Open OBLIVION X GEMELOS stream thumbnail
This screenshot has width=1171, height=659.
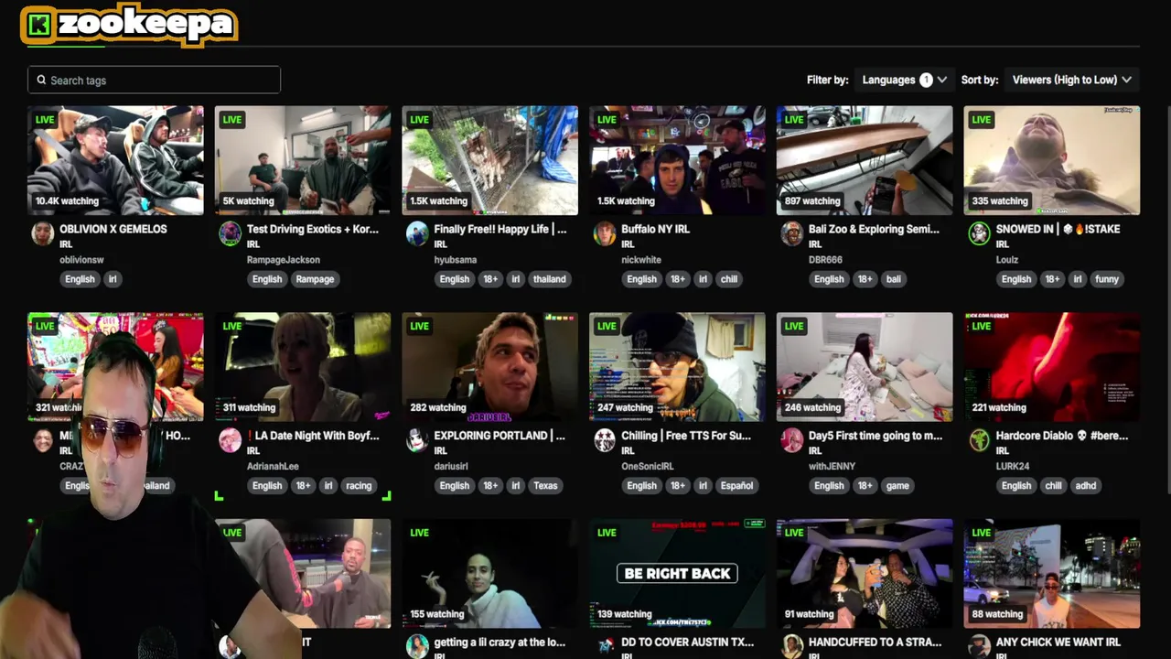point(115,160)
